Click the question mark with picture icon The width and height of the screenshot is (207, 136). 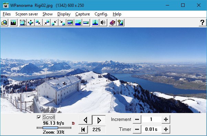pyautogui.click(x=120, y=23)
